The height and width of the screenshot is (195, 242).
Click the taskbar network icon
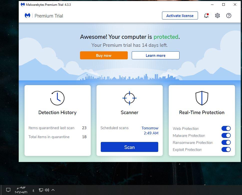point(41,190)
